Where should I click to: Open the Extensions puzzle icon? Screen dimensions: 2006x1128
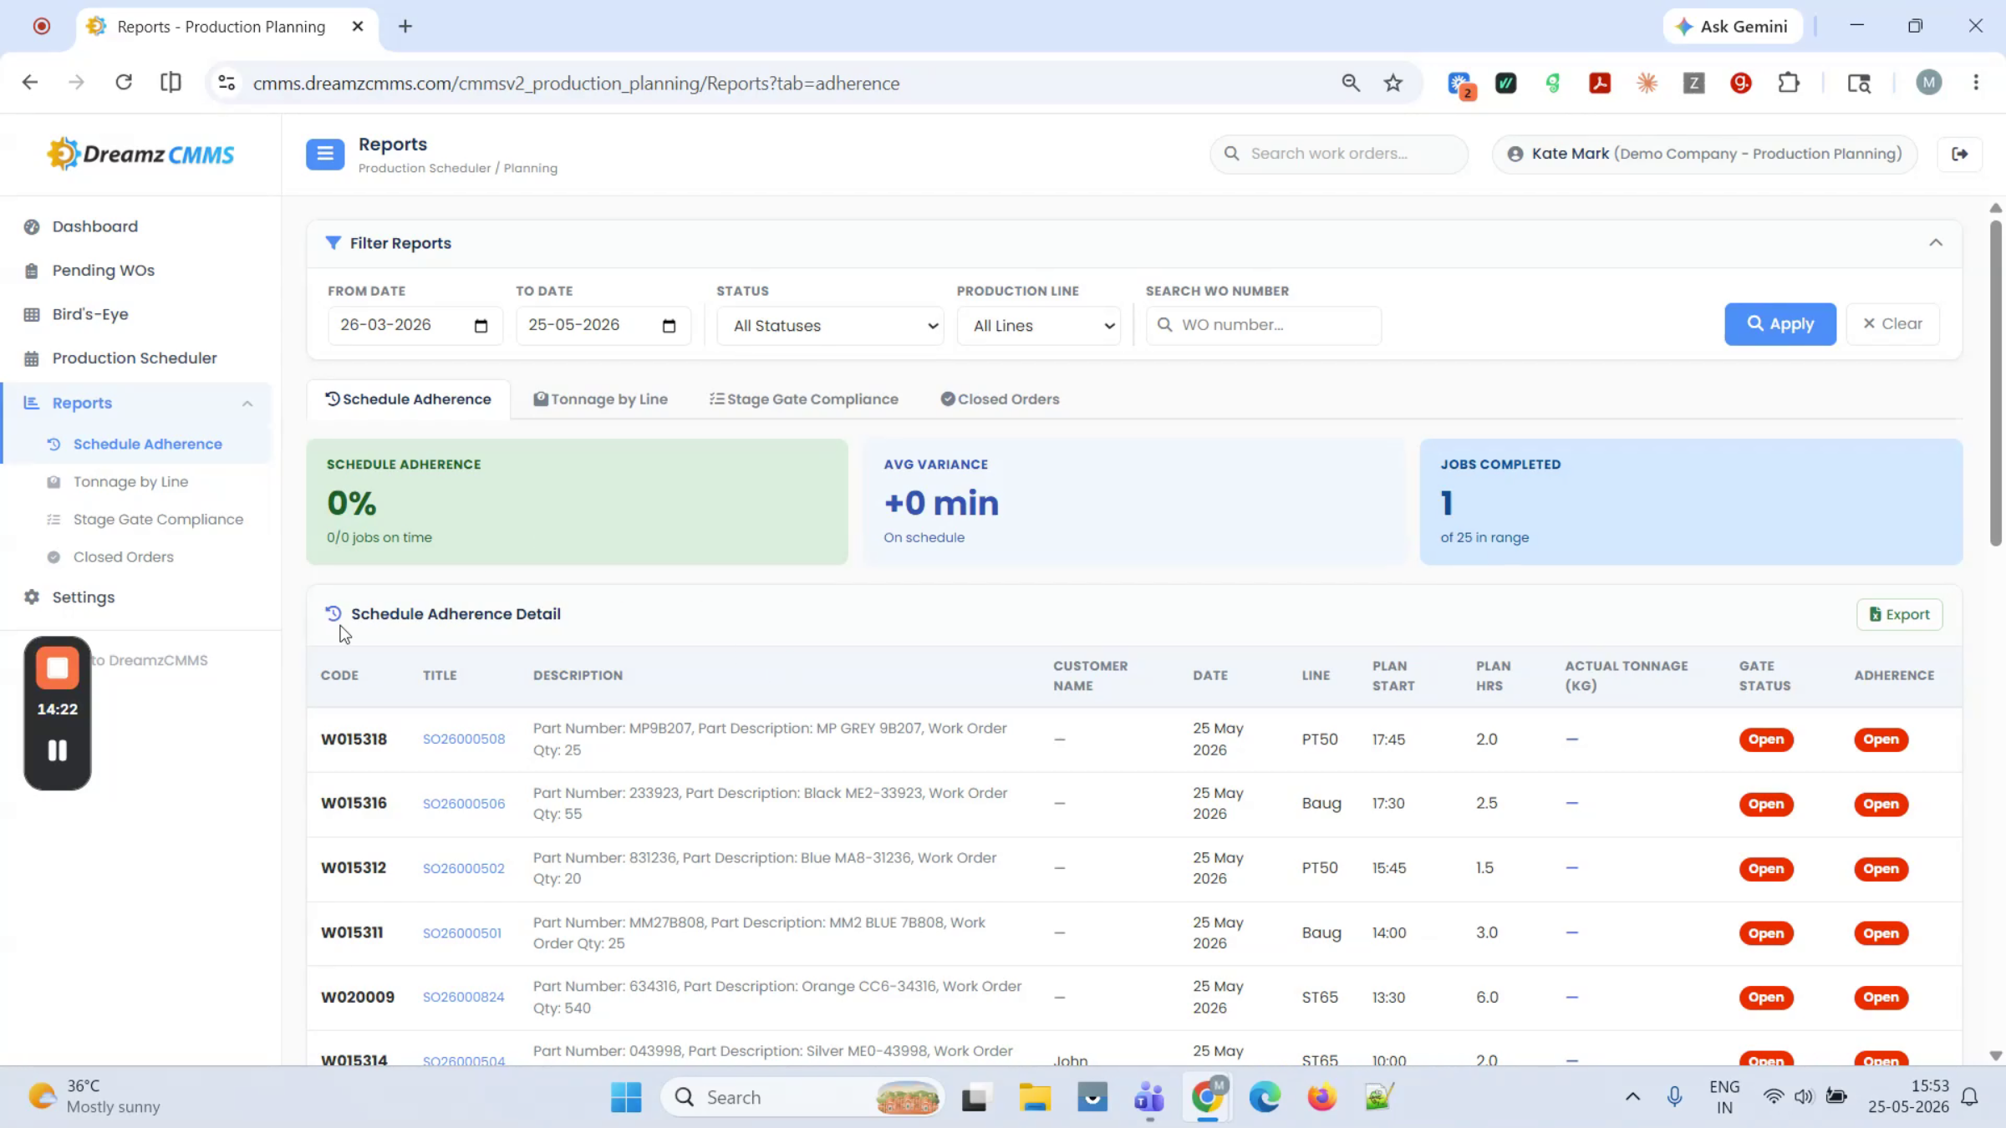point(1788,83)
